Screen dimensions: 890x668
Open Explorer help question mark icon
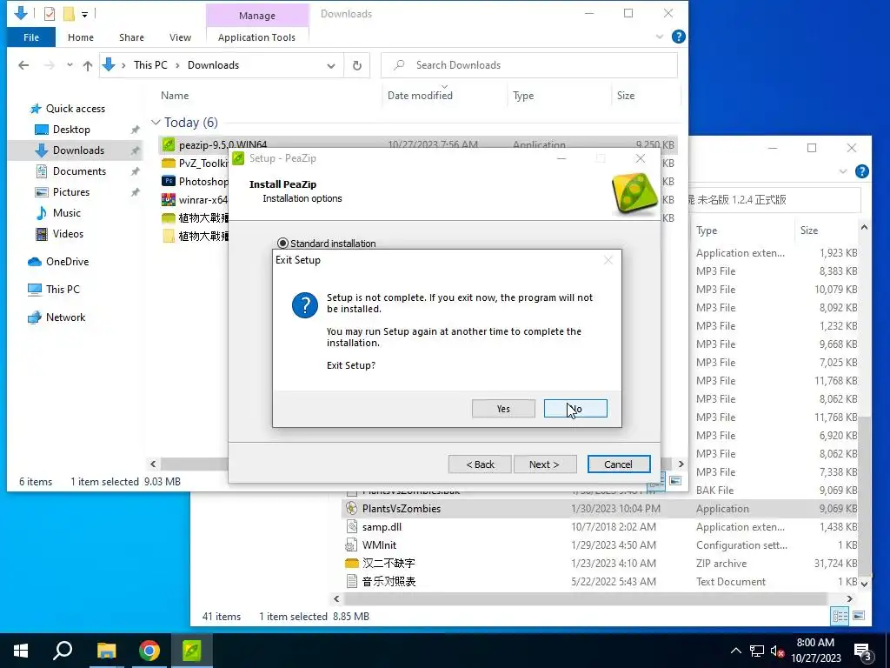point(678,37)
